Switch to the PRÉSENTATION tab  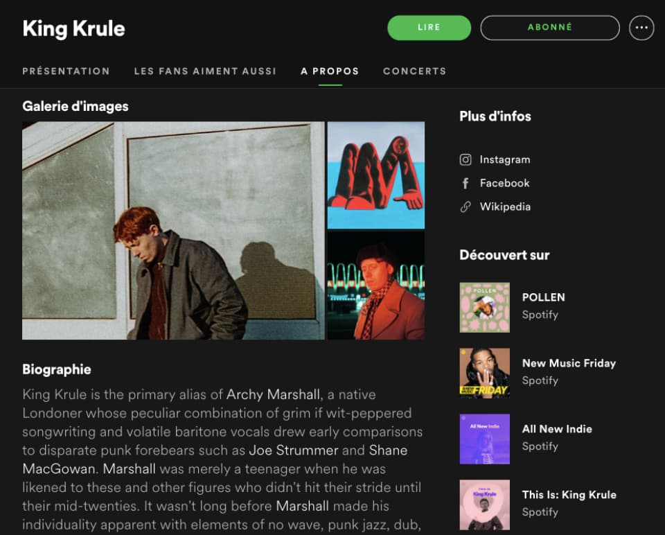[66, 71]
